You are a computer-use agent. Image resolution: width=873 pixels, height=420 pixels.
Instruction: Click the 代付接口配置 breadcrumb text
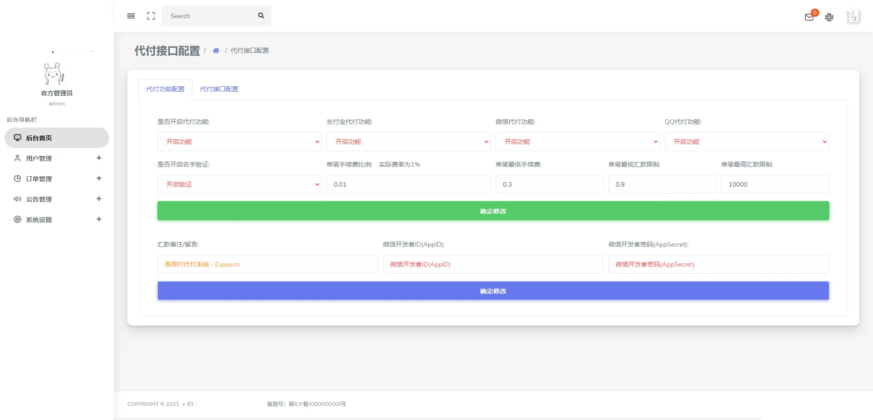pyautogui.click(x=250, y=50)
